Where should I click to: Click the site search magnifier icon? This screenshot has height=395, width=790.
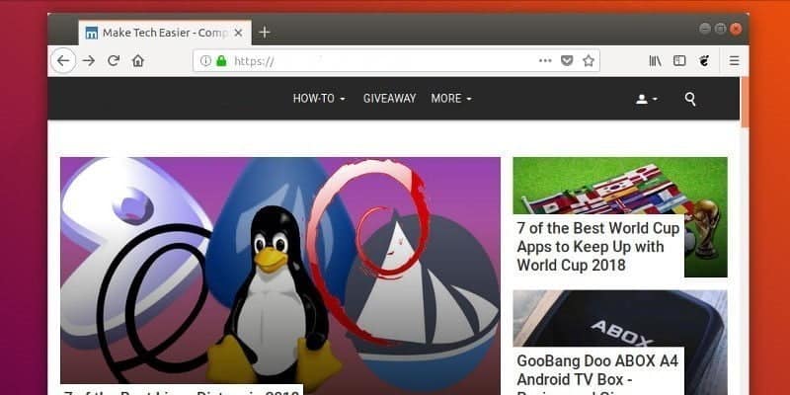pyautogui.click(x=690, y=99)
